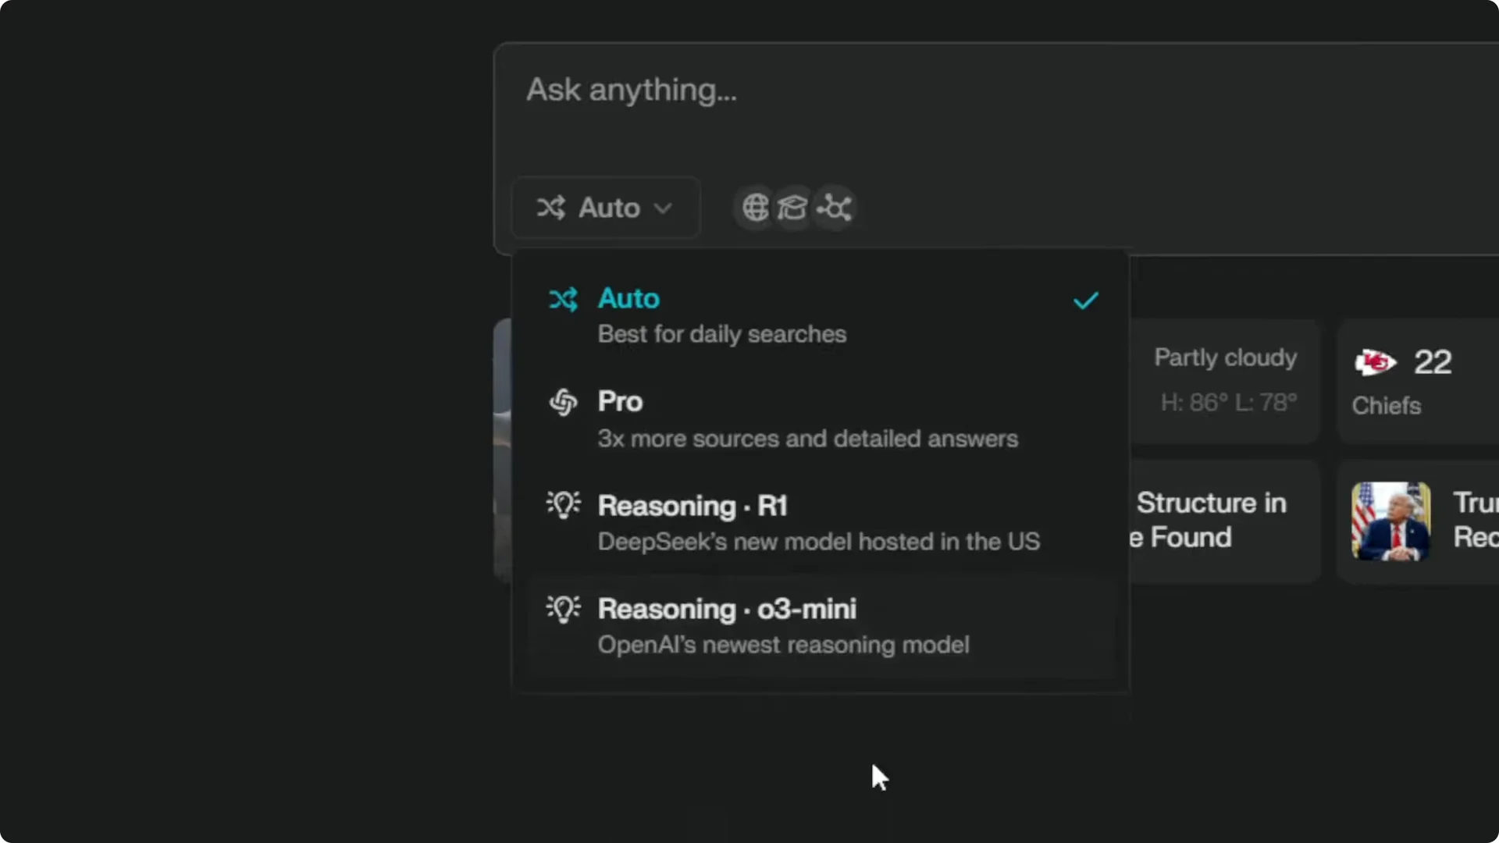Screen dimensions: 1499x843
Task: Click the Kansas City Chiefs logo
Action: [x=1376, y=362]
